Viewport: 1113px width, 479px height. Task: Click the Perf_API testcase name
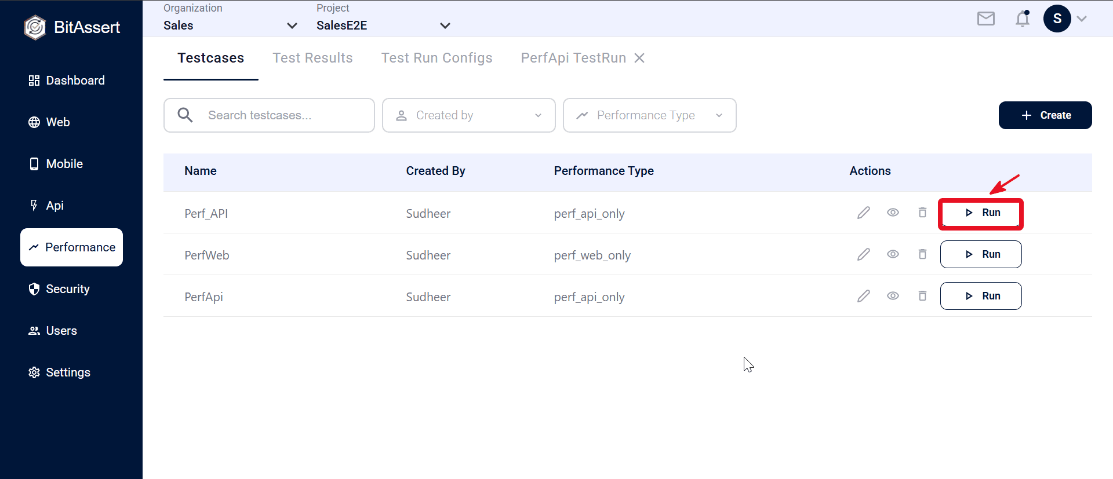coord(206,214)
